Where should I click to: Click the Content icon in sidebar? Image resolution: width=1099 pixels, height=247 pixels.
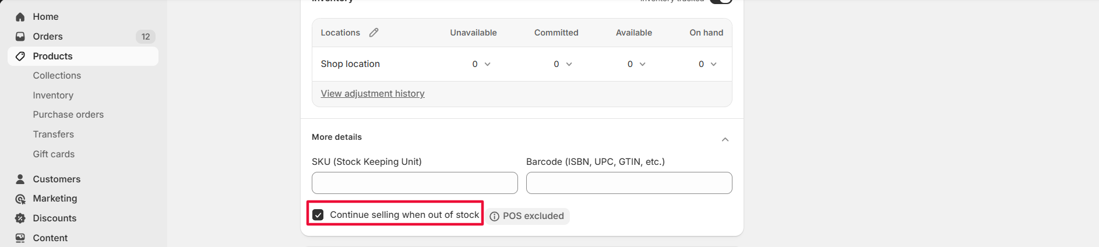pos(20,238)
